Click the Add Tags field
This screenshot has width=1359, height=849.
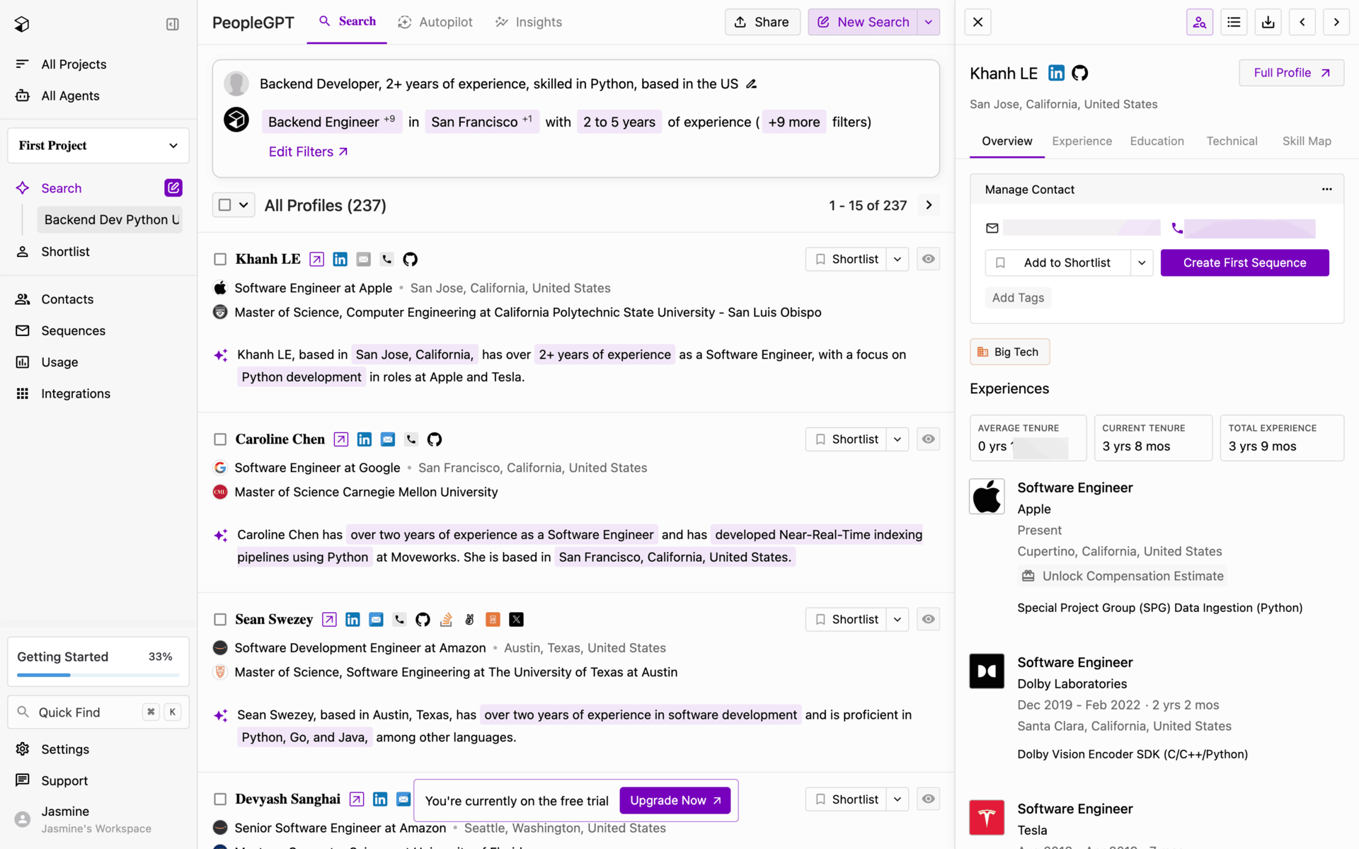pyautogui.click(x=1018, y=298)
